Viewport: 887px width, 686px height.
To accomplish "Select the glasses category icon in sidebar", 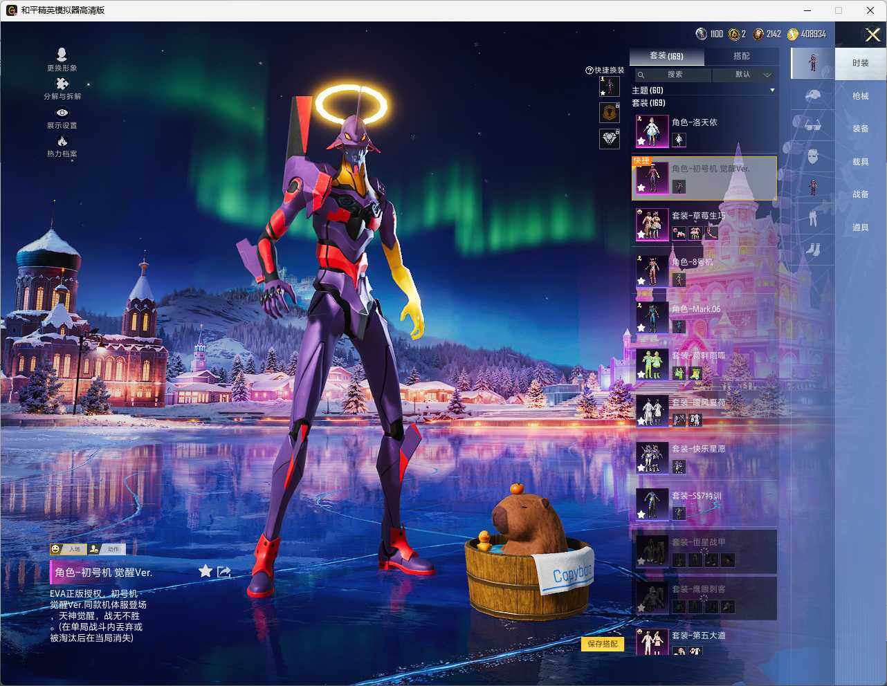I will pos(812,125).
